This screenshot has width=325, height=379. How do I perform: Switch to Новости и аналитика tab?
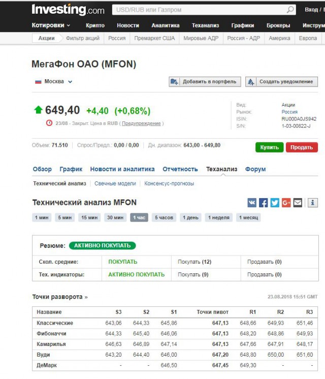click(122, 169)
